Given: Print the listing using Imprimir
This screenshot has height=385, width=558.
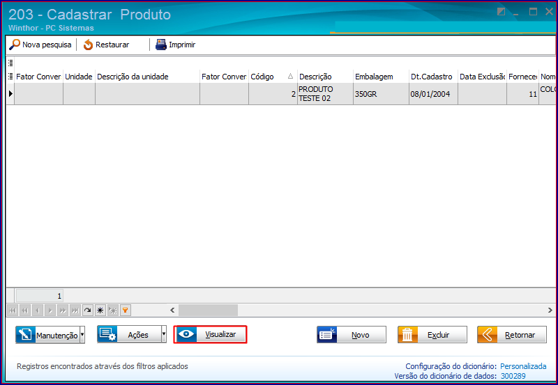Looking at the screenshot, I should 176,45.
